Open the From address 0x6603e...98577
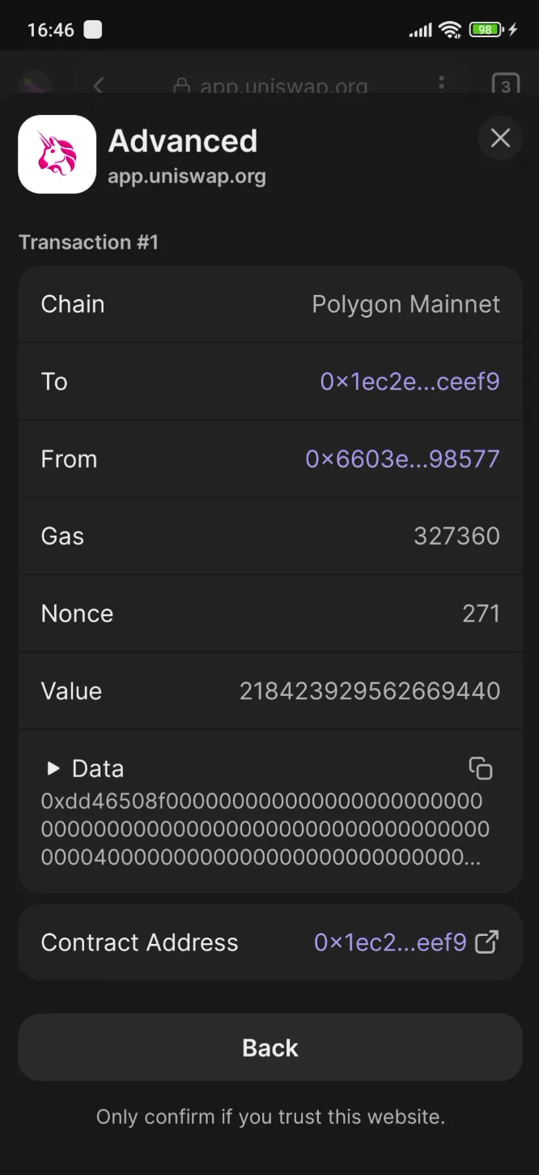 403,459
